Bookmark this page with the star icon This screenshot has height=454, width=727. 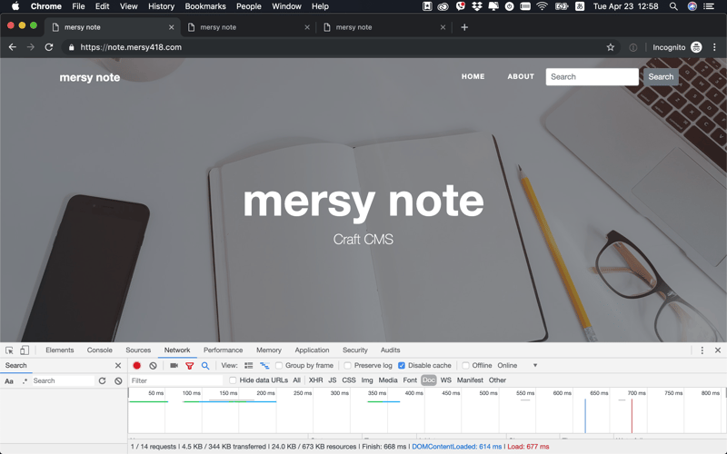tap(611, 47)
